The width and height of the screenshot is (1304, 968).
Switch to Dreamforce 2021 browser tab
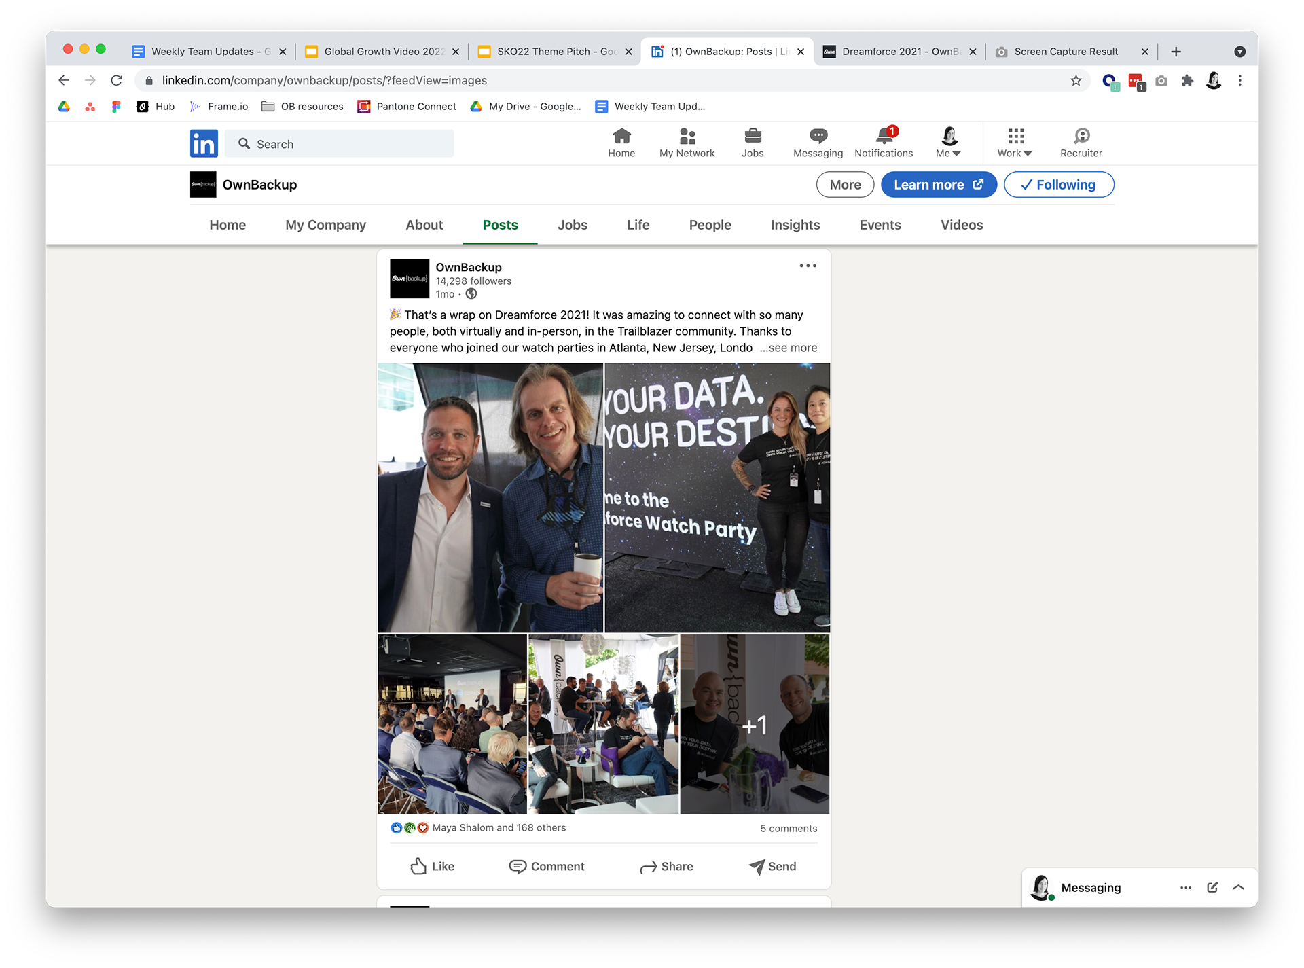click(x=900, y=52)
